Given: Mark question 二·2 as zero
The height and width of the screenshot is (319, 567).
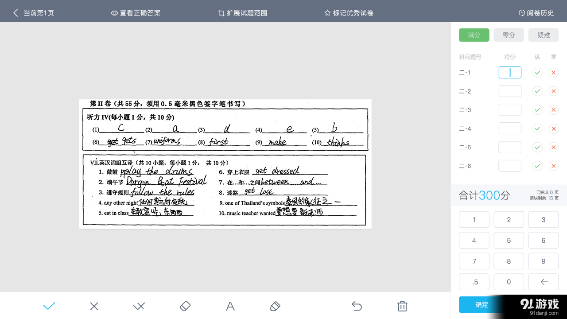Looking at the screenshot, I should click(553, 91).
